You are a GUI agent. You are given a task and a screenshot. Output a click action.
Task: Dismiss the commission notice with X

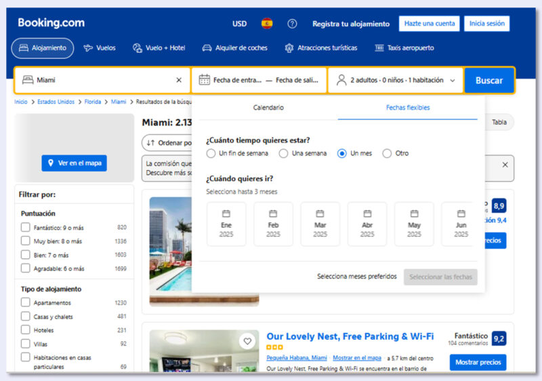click(505, 165)
